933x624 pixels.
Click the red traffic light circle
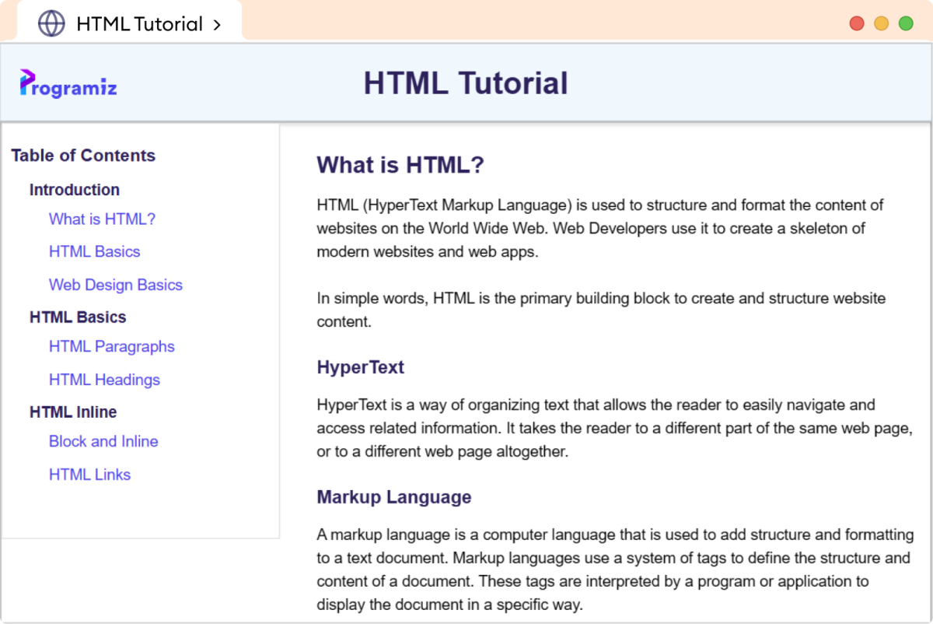[856, 23]
